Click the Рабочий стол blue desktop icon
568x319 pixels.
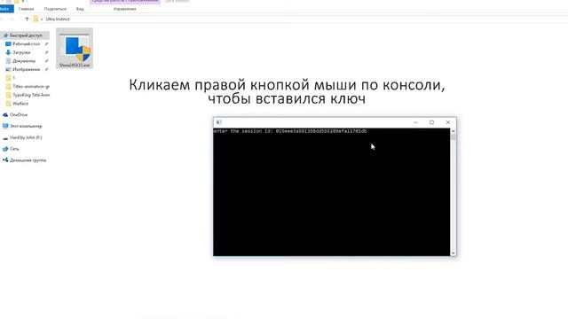click(x=8, y=43)
